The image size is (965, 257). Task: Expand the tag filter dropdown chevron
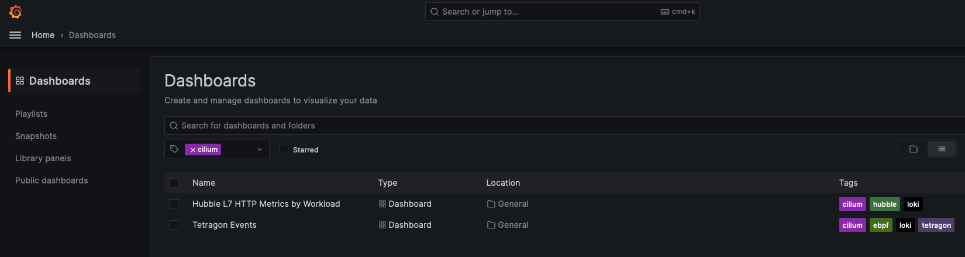[x=260, y=150]
